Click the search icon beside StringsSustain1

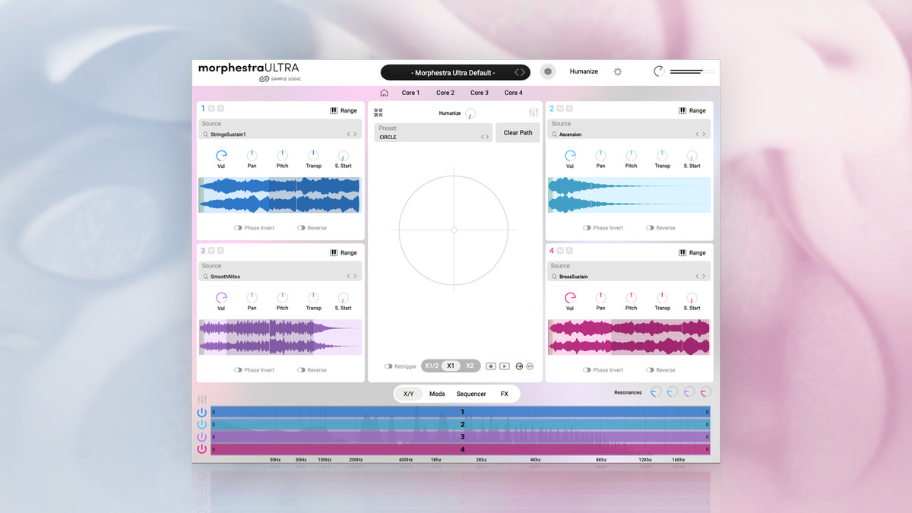coord(205,135)
